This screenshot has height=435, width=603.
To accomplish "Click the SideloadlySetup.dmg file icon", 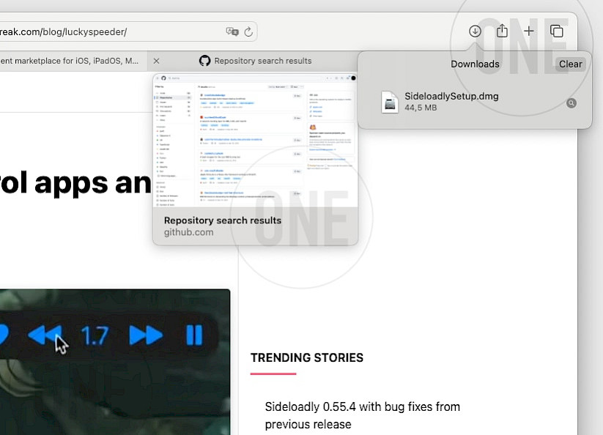I will pyautogui.click(x=390, y=102).
